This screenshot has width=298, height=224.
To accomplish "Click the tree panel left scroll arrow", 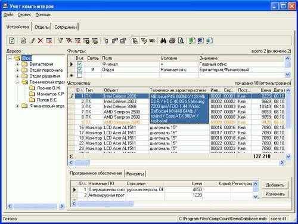I will (x=10, y=206).
